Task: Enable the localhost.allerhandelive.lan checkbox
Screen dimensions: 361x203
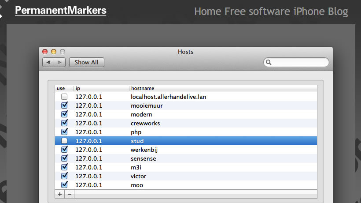Action: click(x=64, y=97)
